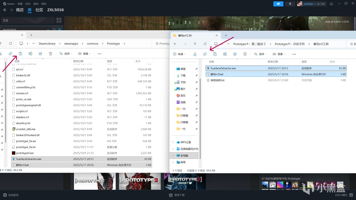The width and height of the screenshot is (356, 200).
Task: Switch to the 社区 tab in Steam
Action: click(x=39, y=10)
